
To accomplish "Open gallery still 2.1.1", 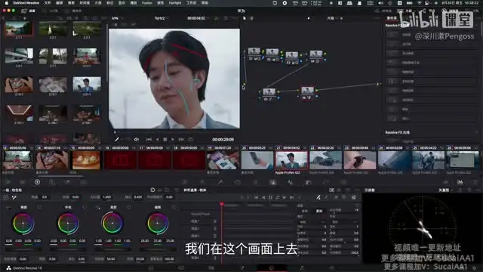I will 19,29.
